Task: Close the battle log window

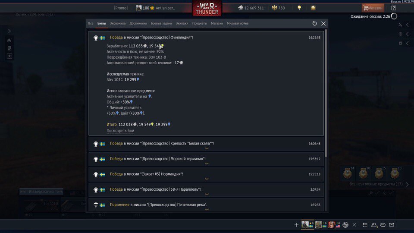Action: [x=323, y=23]
